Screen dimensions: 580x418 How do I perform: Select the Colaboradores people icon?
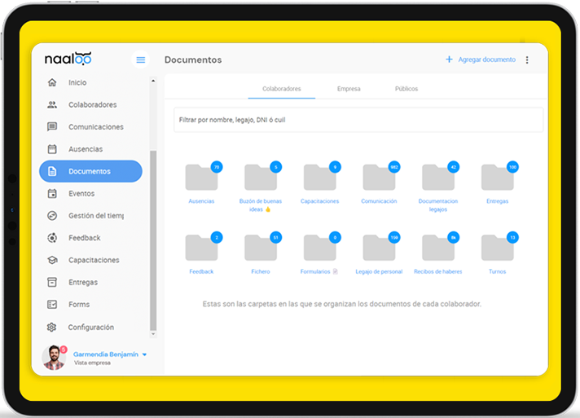point(52,104)
